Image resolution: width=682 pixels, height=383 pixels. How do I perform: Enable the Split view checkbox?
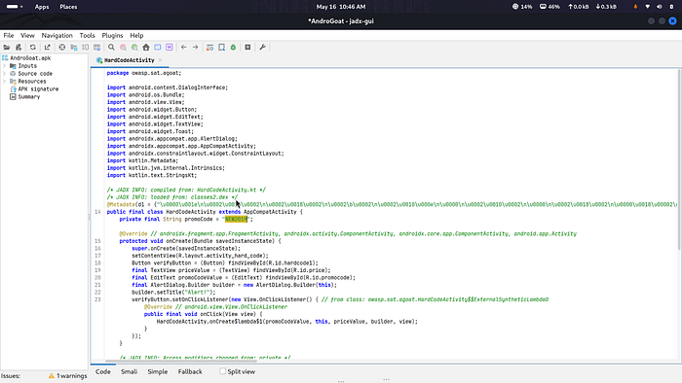[x=223, y=371]
